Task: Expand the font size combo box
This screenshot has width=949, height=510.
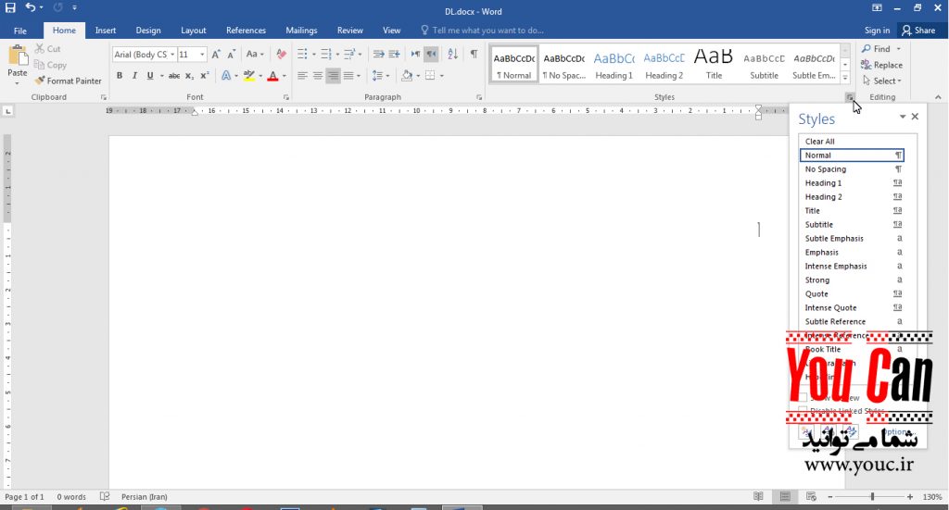Action: 202,55
